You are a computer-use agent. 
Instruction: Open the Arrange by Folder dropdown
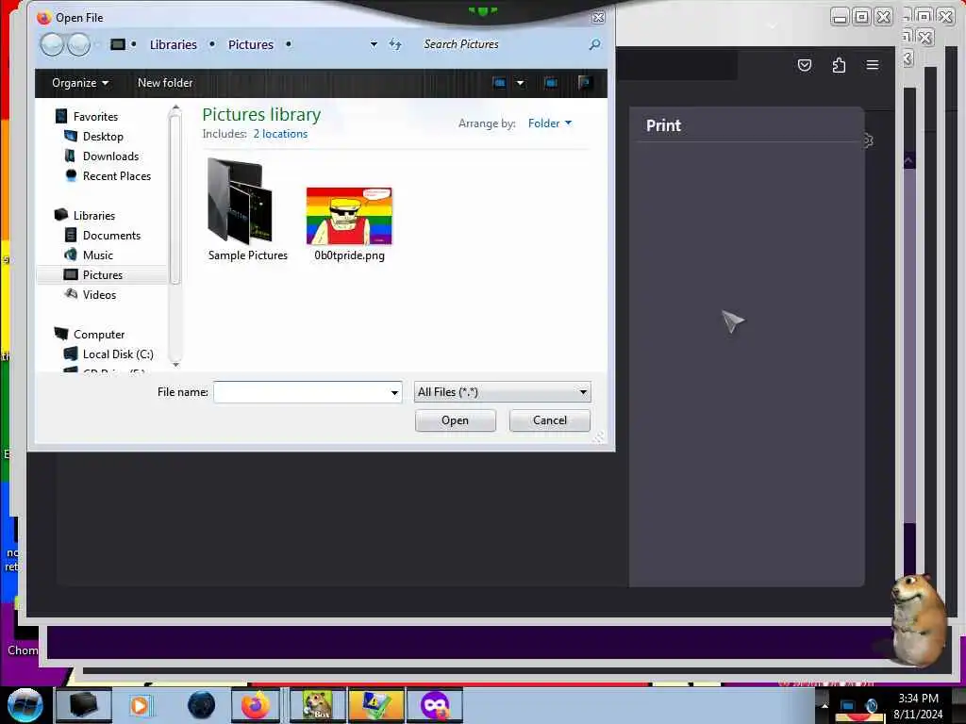click(550, 123)
